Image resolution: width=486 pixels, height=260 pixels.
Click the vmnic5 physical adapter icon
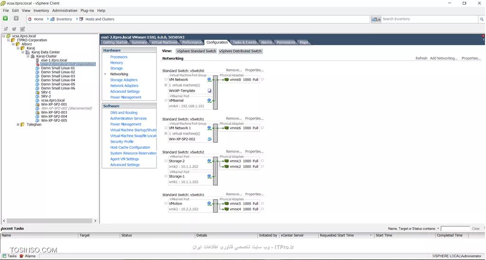226,204
